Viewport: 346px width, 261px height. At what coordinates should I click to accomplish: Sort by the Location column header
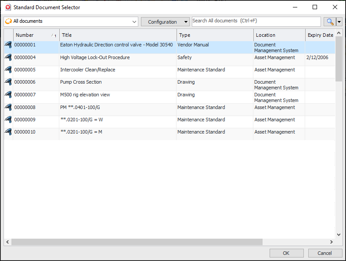279,35
